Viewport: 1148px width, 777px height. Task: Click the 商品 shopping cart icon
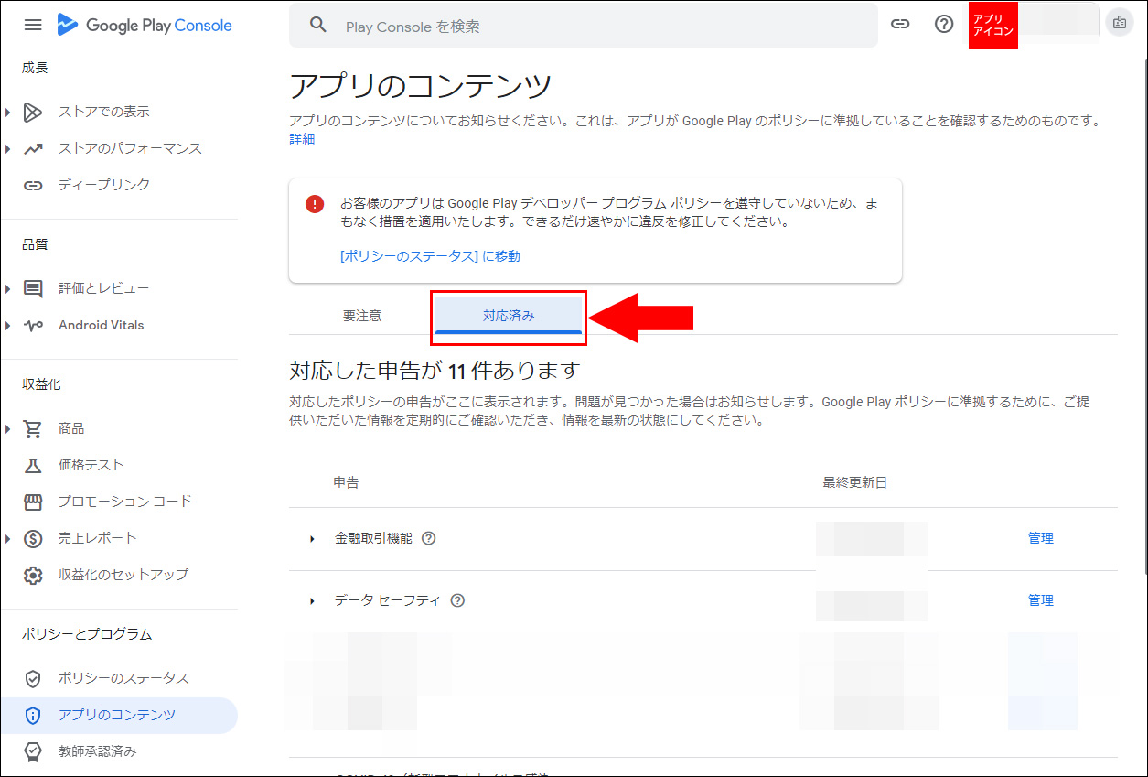(x=33, y=428)
